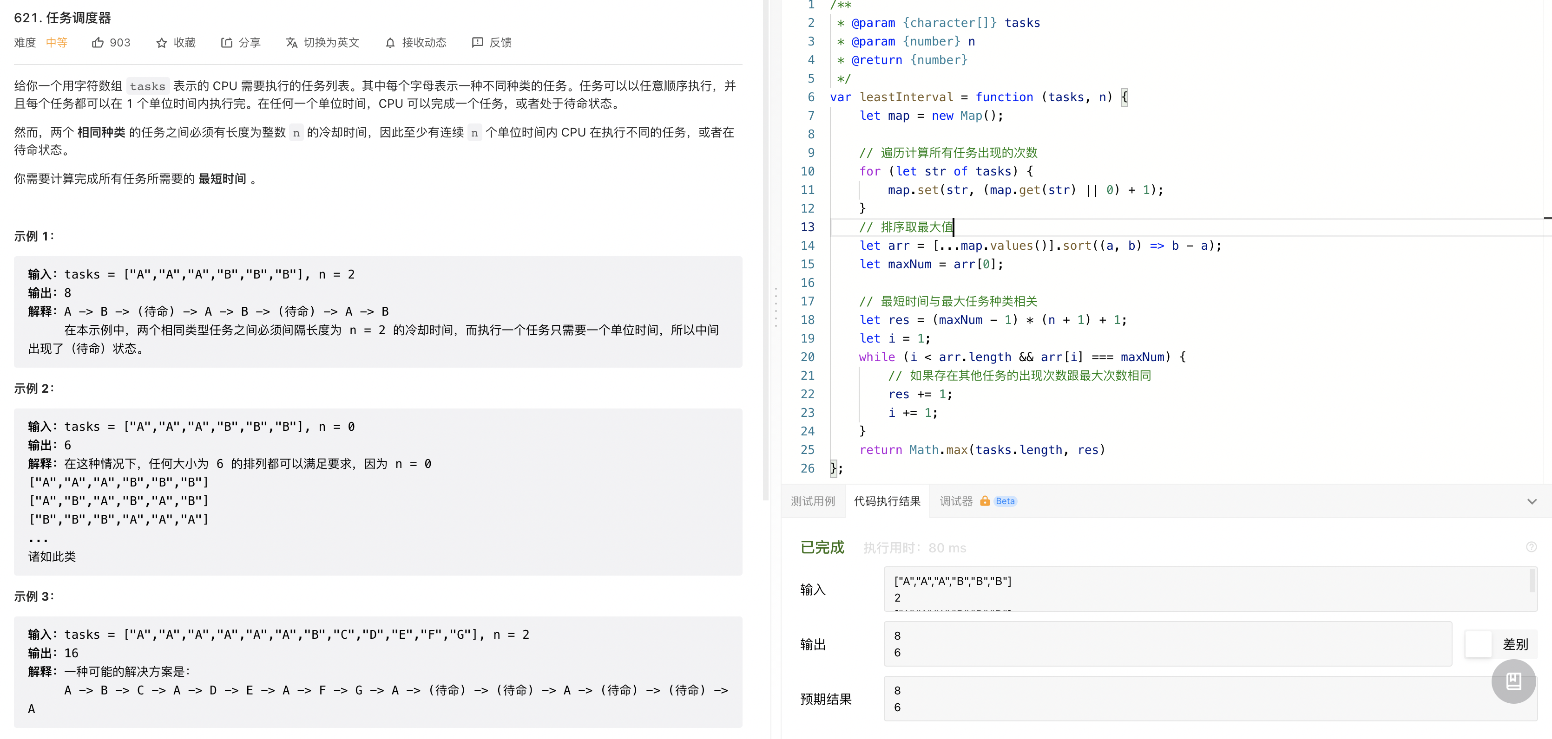Select the 代码执行结果 tab
1552x739 pixels.
tap(887, 501)
